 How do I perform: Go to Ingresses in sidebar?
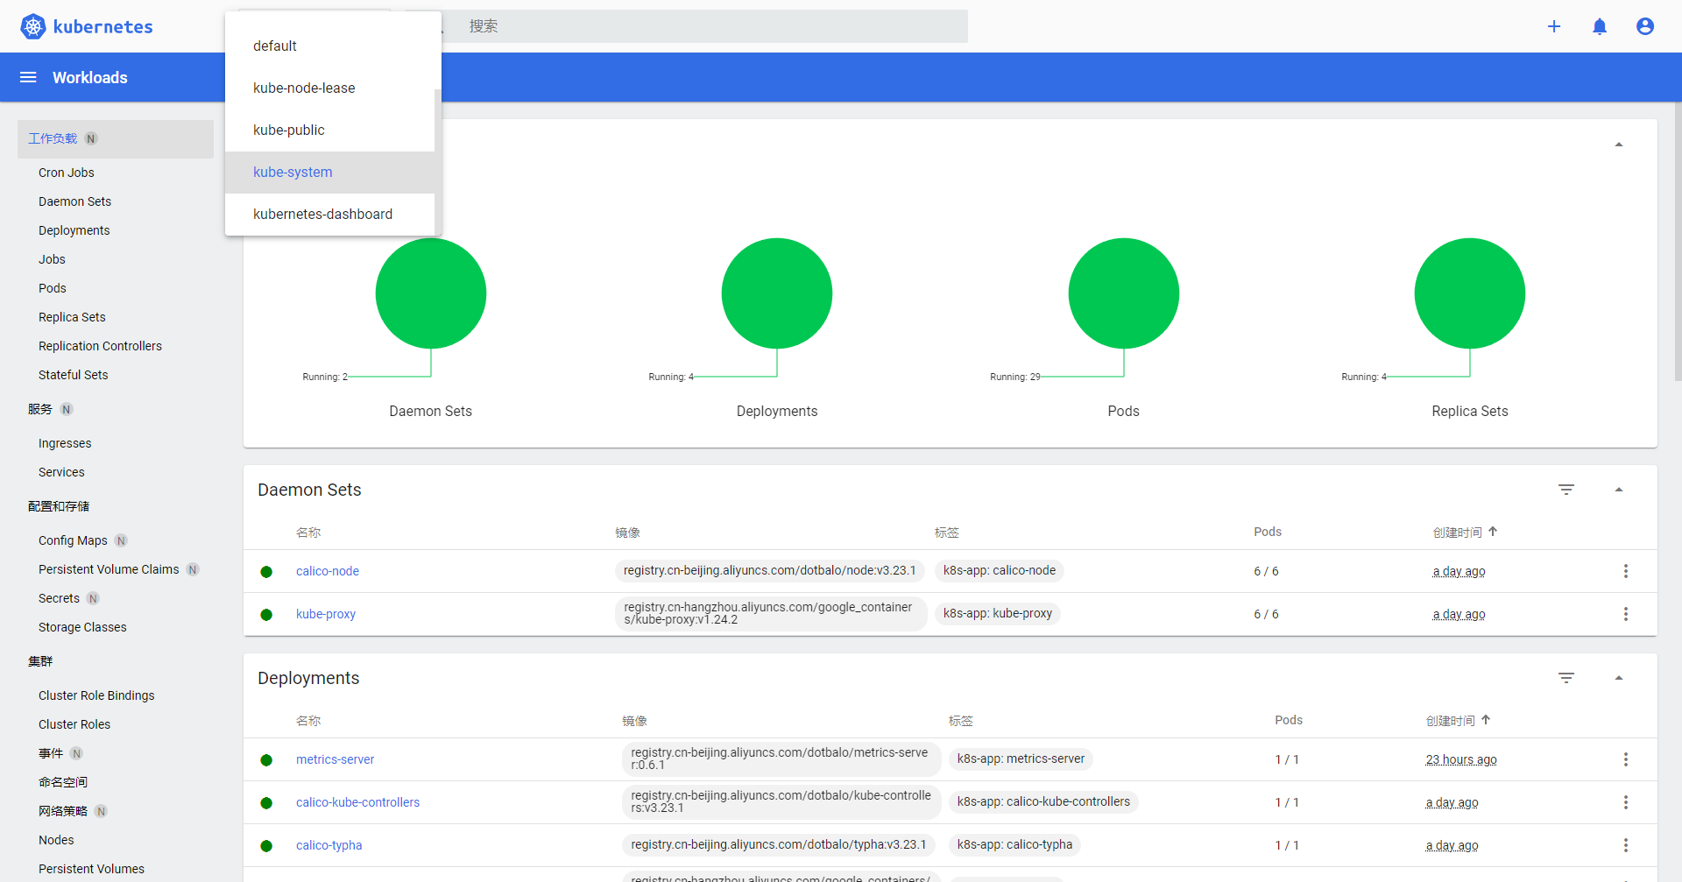65,443
